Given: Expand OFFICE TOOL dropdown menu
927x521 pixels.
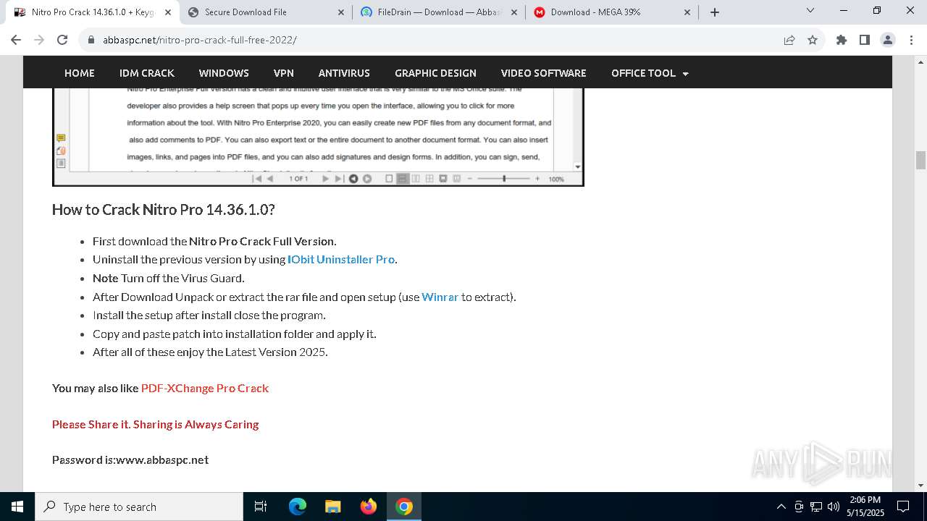Looking at the screenshot, I should coord(650,73).
